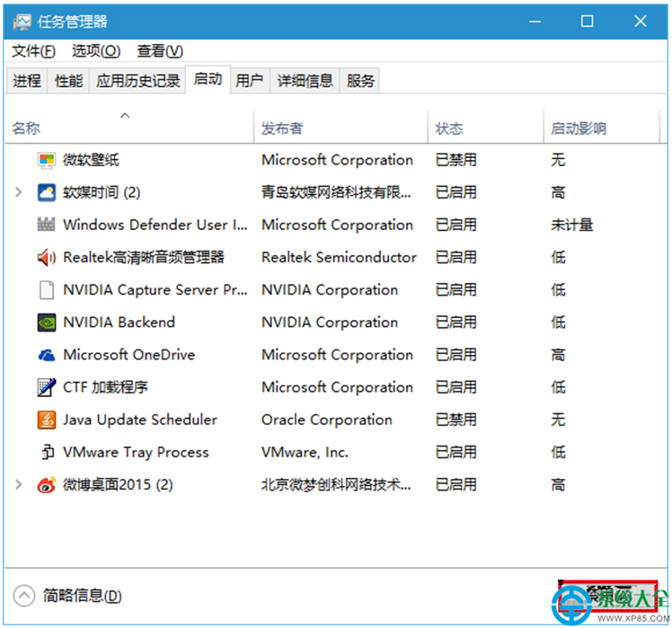The height and width of the screenshot is (628, 672).
Task: Switch to the 详细信息 tab
Action: coord(305,81)
